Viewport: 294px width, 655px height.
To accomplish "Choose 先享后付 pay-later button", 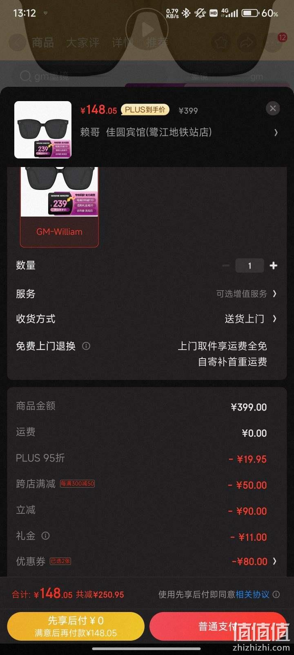I will (76, 626).
